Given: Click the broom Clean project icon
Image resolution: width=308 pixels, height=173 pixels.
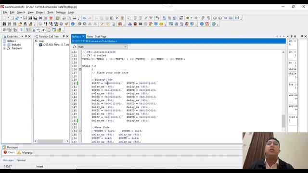Looking at the screenshot, I should (66, 24).
